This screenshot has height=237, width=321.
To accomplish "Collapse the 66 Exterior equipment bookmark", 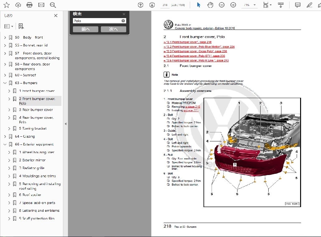I will point(5,144).
